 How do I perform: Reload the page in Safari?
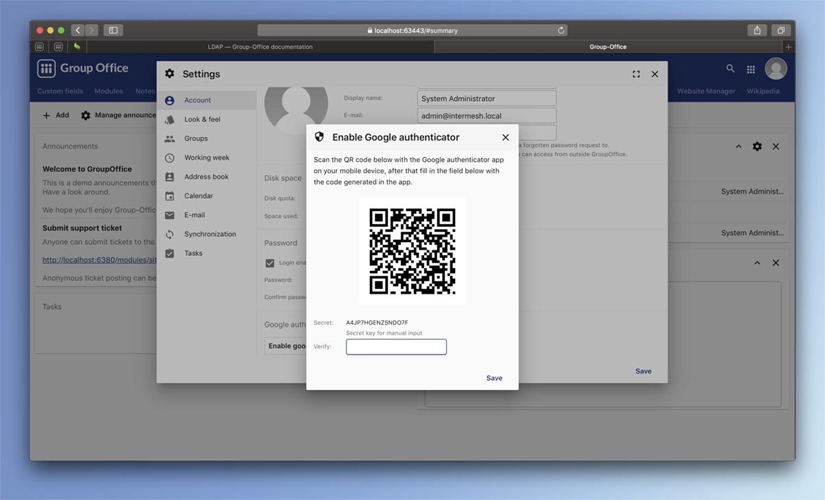coord(561,30)
